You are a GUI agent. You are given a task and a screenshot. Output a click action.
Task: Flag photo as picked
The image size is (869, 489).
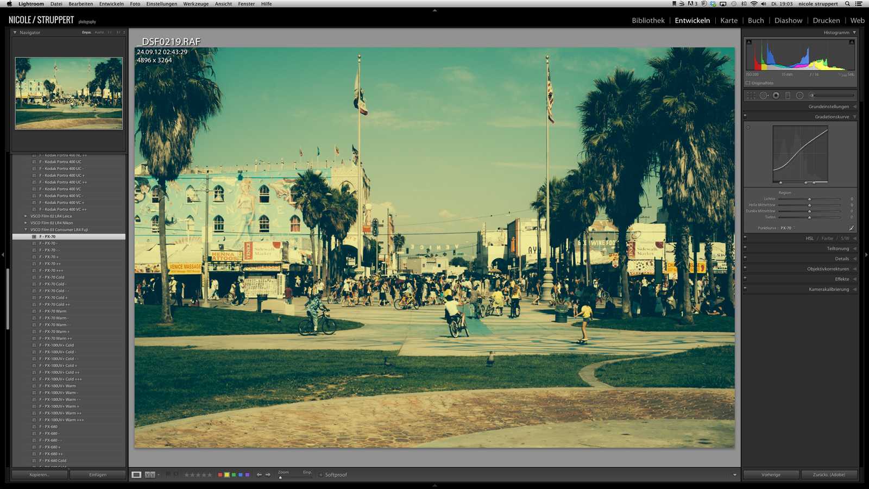[x=168, y=475]
